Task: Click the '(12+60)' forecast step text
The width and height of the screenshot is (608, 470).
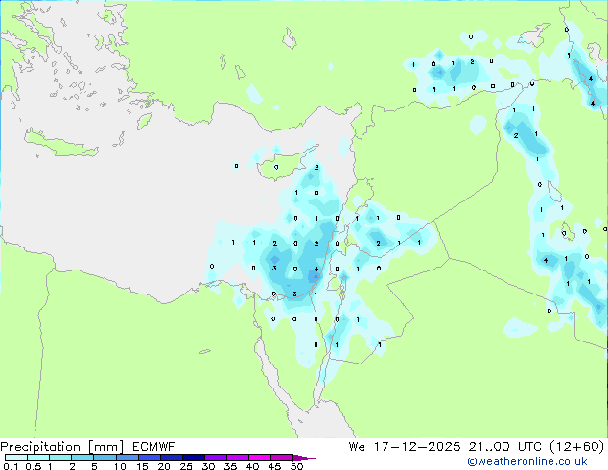Action: (x=577, y=447)
